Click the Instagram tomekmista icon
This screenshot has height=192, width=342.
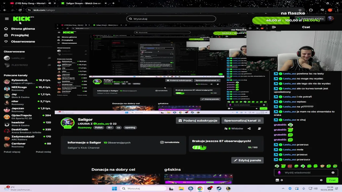point(162,142)
